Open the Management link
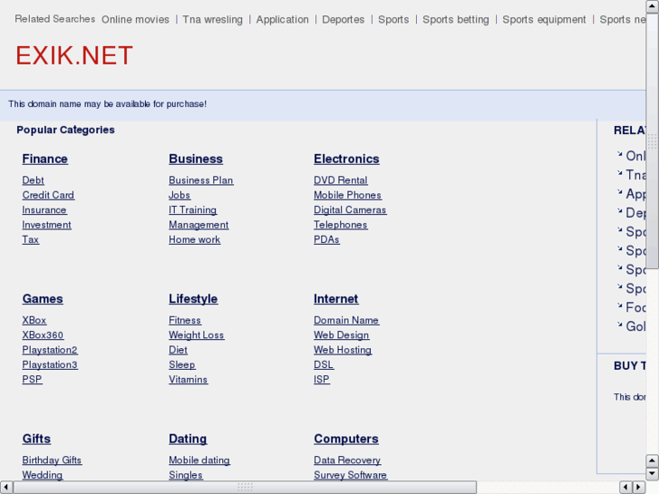This screenshot has height=494, width=659. pyautogui.click(x=199, y=225)
